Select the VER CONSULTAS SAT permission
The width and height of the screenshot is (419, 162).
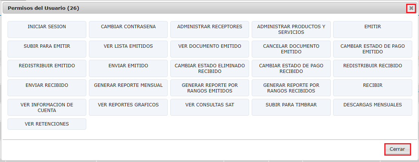click(209, 107)
